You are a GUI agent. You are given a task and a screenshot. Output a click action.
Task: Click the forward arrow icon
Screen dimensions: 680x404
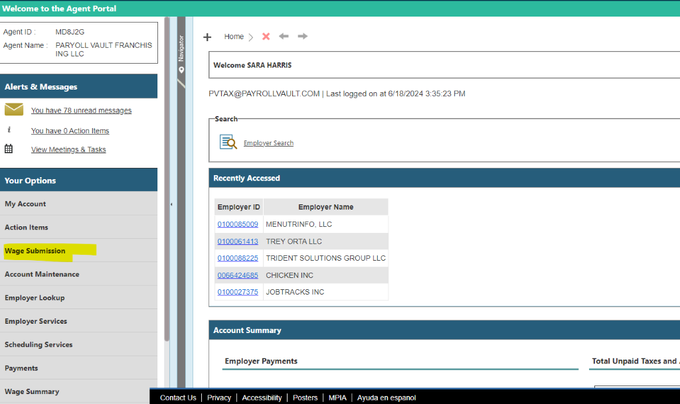[x=303, y=36]
